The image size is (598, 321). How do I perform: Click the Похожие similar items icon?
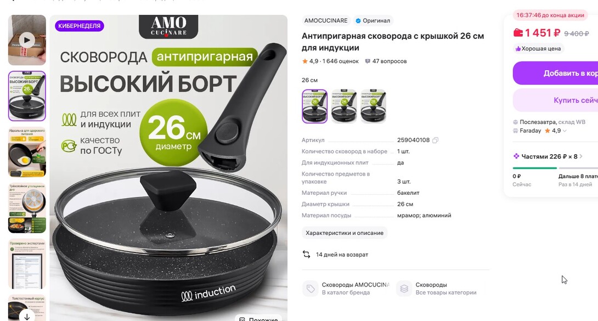[x=242, y=319]
